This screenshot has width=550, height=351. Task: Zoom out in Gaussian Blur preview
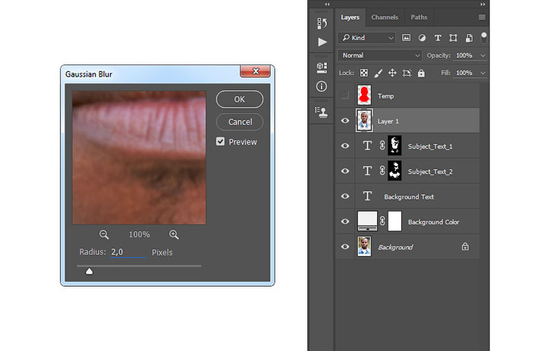(104, 234)
